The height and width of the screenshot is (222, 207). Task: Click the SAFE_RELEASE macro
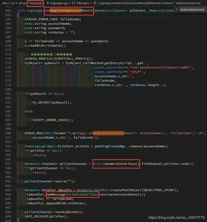pyautogui.click(x=37, y=216)
